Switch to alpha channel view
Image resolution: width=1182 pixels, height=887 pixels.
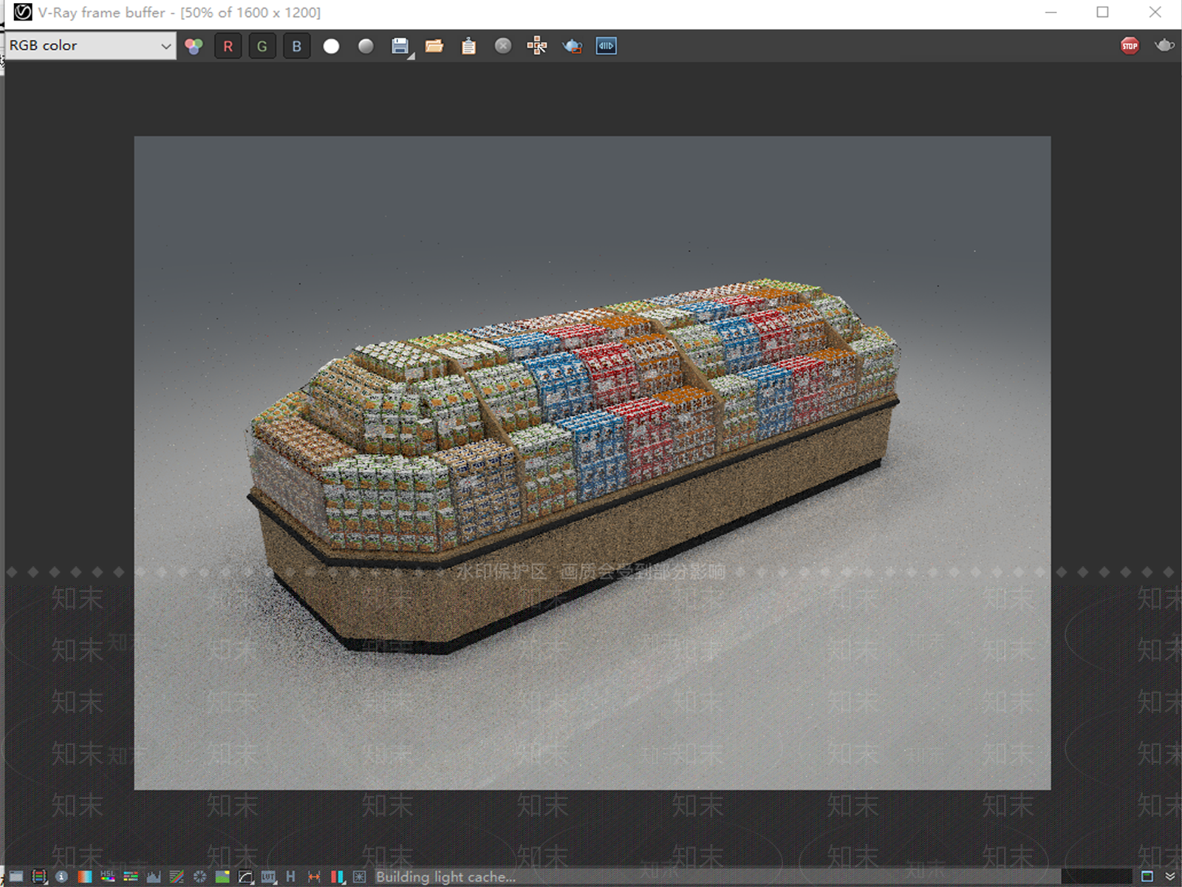tap(331, 46)
